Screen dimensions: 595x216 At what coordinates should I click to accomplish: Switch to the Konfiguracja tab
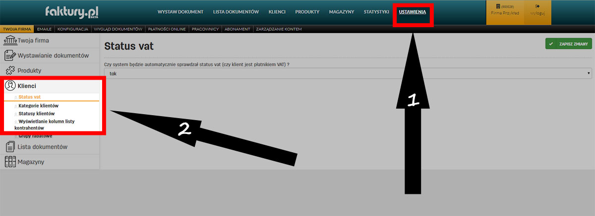point(72,29)
